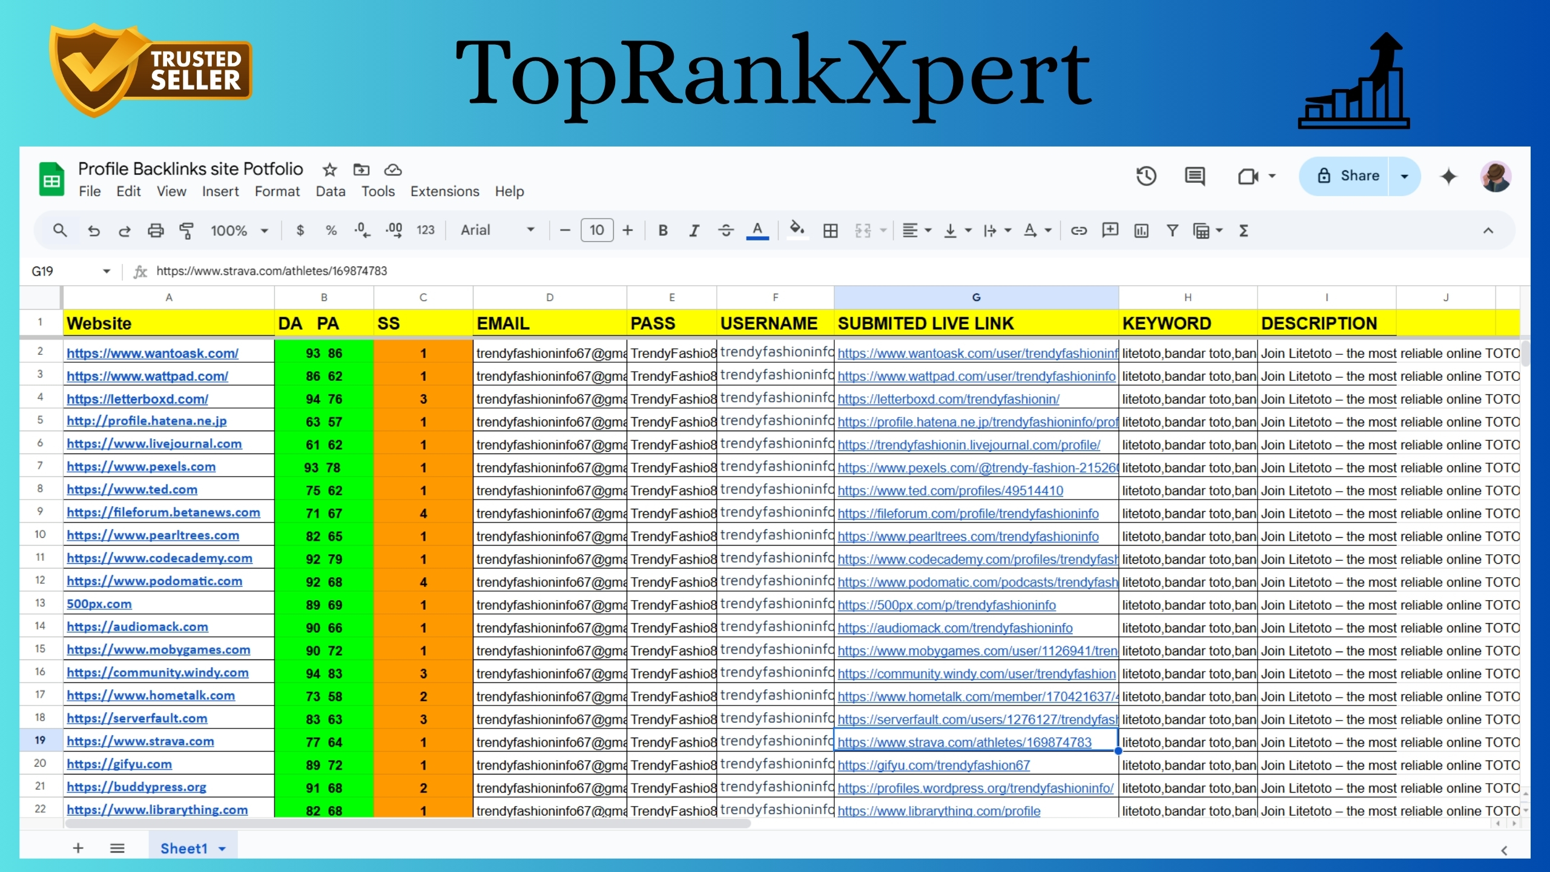Click the Print icon

(x=156, y=231)
